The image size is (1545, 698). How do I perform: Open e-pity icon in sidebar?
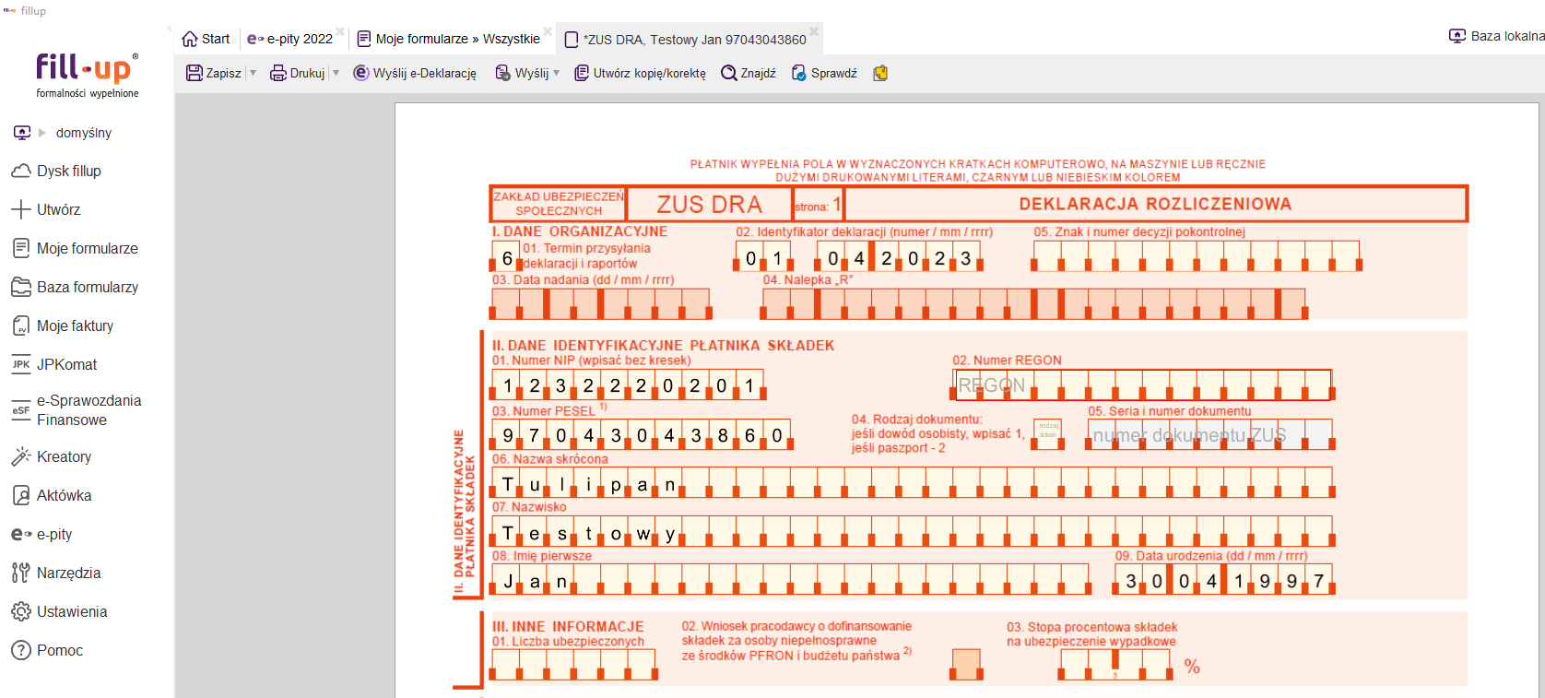click(21, 535)
